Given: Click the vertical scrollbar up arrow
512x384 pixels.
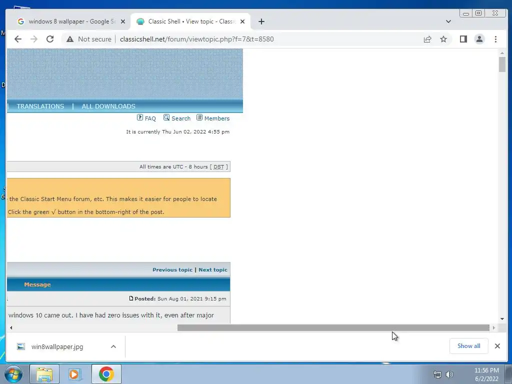Looking at the screenshot, I should coord(502,53).
